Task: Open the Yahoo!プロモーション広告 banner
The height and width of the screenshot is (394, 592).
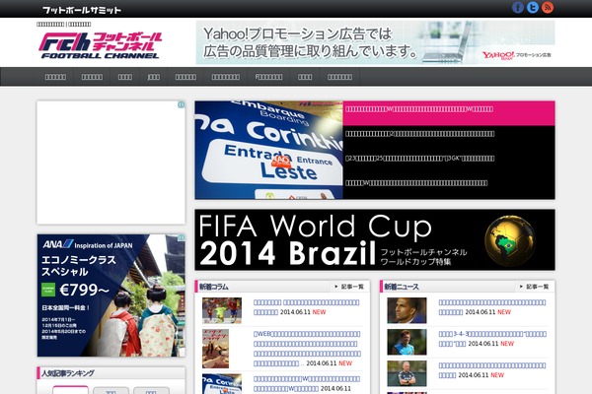Action: pyautogui.click(x=375, y=42)
